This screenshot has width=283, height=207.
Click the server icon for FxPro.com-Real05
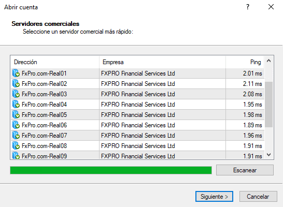coord(16,114)
